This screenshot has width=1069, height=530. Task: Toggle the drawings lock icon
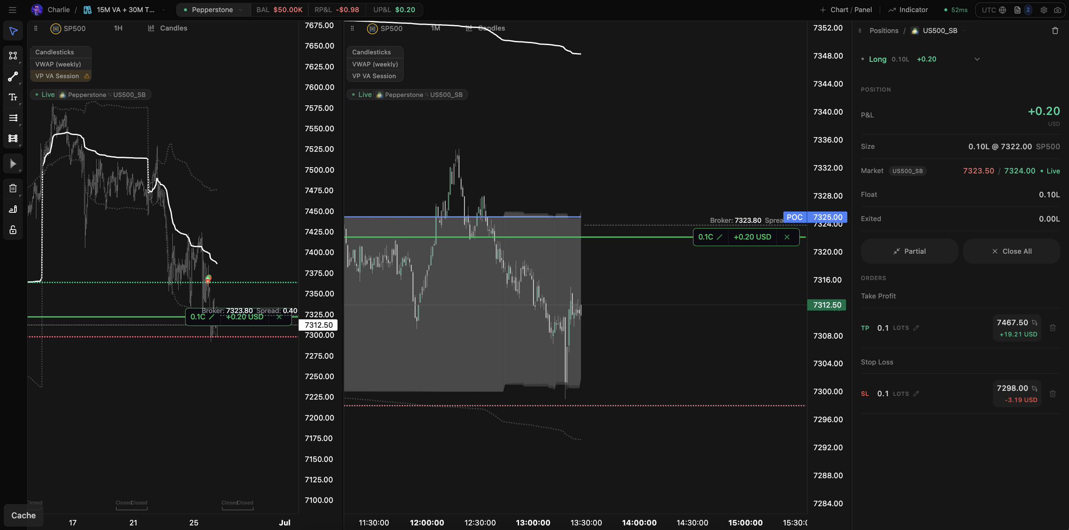13,230
